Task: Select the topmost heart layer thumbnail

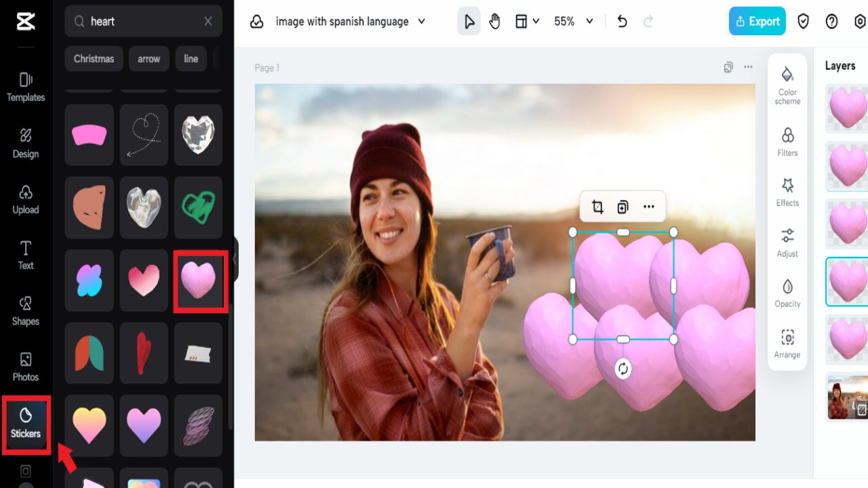Action: pos(847,108)
